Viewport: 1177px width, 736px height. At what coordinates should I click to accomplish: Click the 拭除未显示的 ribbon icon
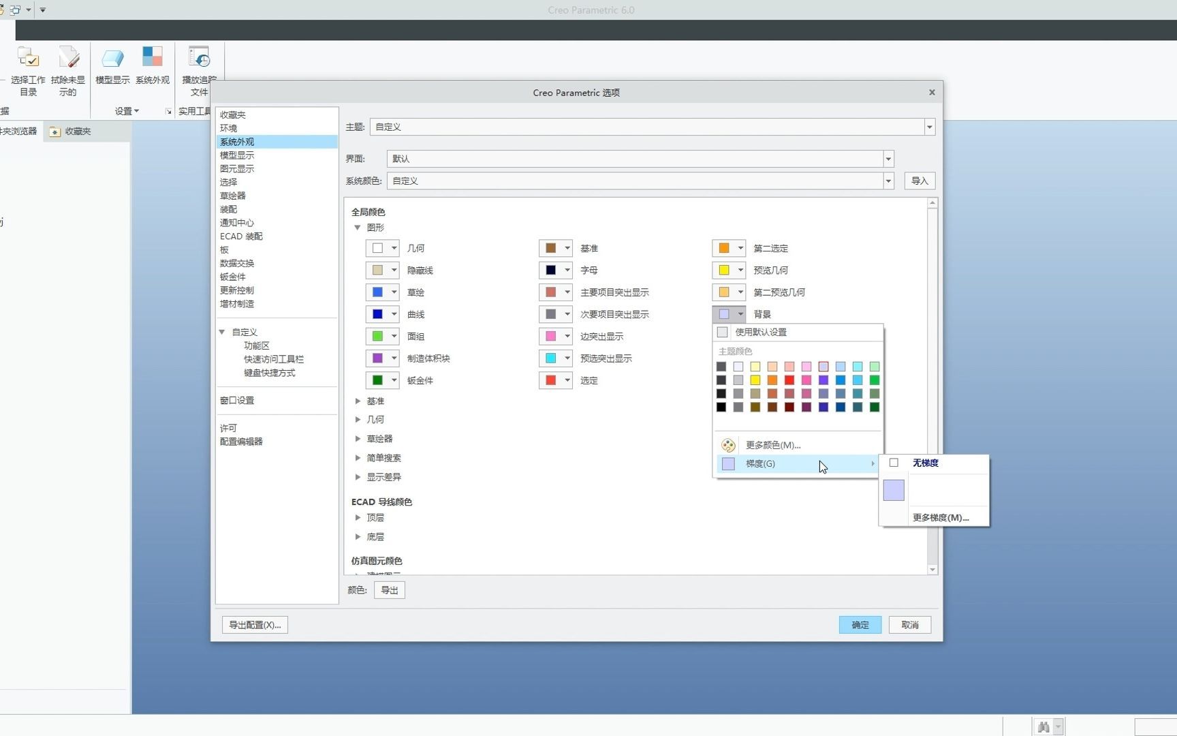tap(67, 58)
